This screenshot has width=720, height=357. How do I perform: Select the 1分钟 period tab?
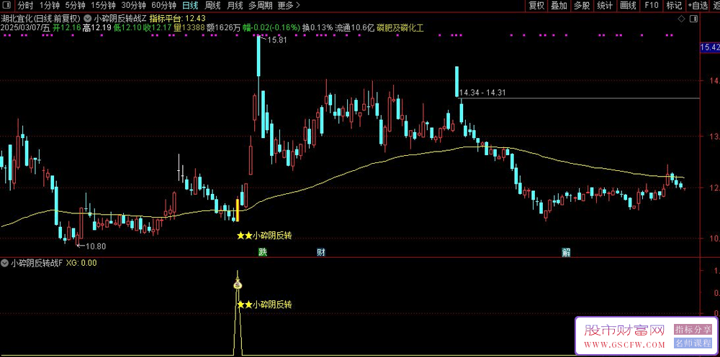pyautogui.click(x=49, y=6)
